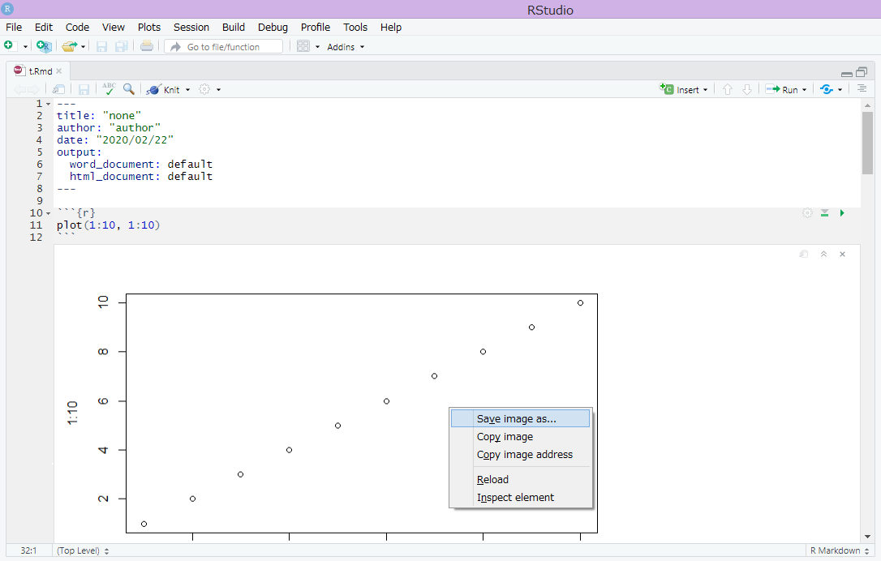Select the t.Rmd editor tab
Viewport: 881px width, 561px height.
pos(37,71)
